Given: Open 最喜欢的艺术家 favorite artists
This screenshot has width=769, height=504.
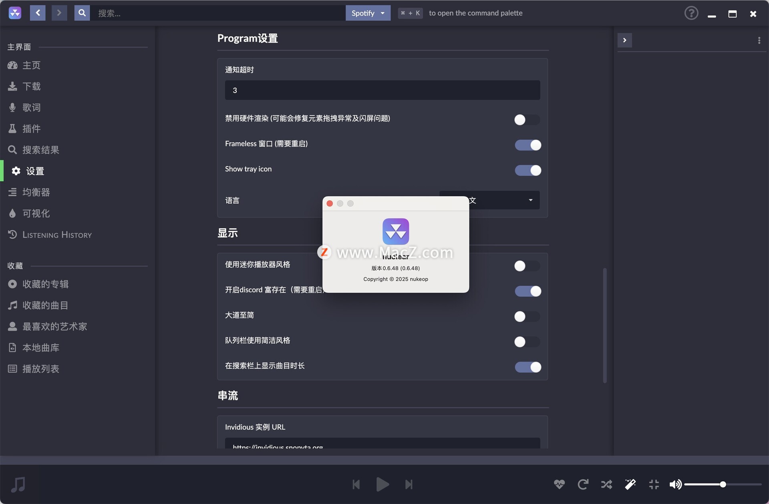Looking at the screenshot, I should click(x=47, y=327).
